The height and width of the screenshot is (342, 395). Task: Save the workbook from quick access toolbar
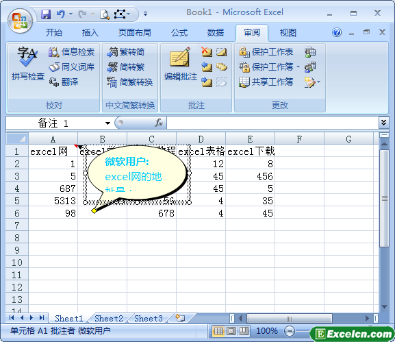pyautogui.click(x=46, y=14)
